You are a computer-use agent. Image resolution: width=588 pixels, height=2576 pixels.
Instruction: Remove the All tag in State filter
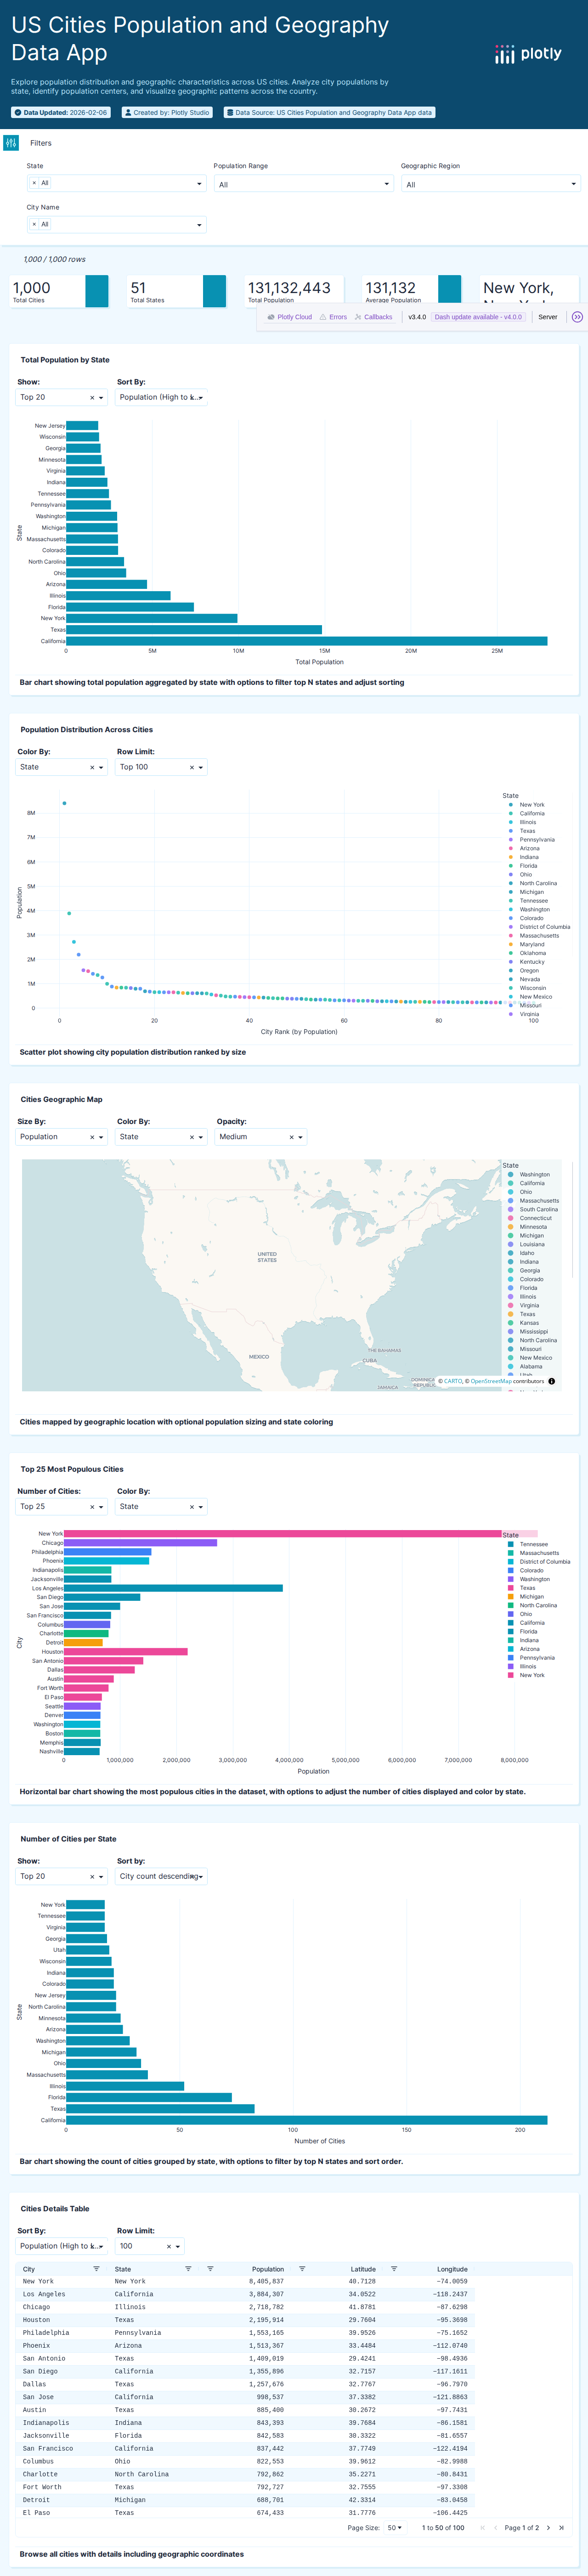34,183
